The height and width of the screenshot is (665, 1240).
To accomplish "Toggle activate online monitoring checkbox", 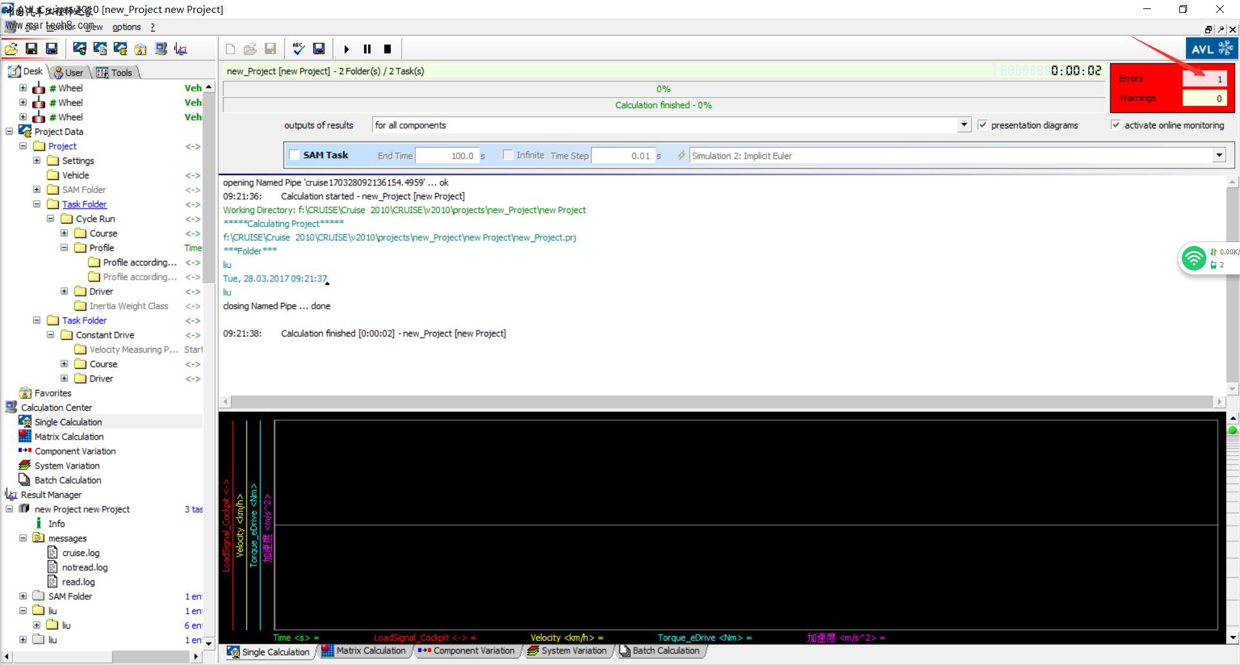I will point(1115,125).
